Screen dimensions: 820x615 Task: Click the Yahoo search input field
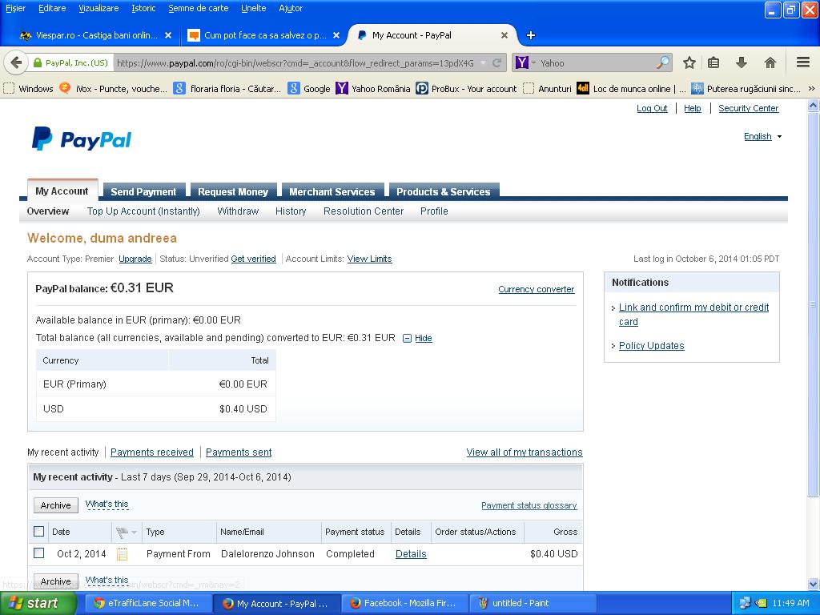(x=597, y=62)
